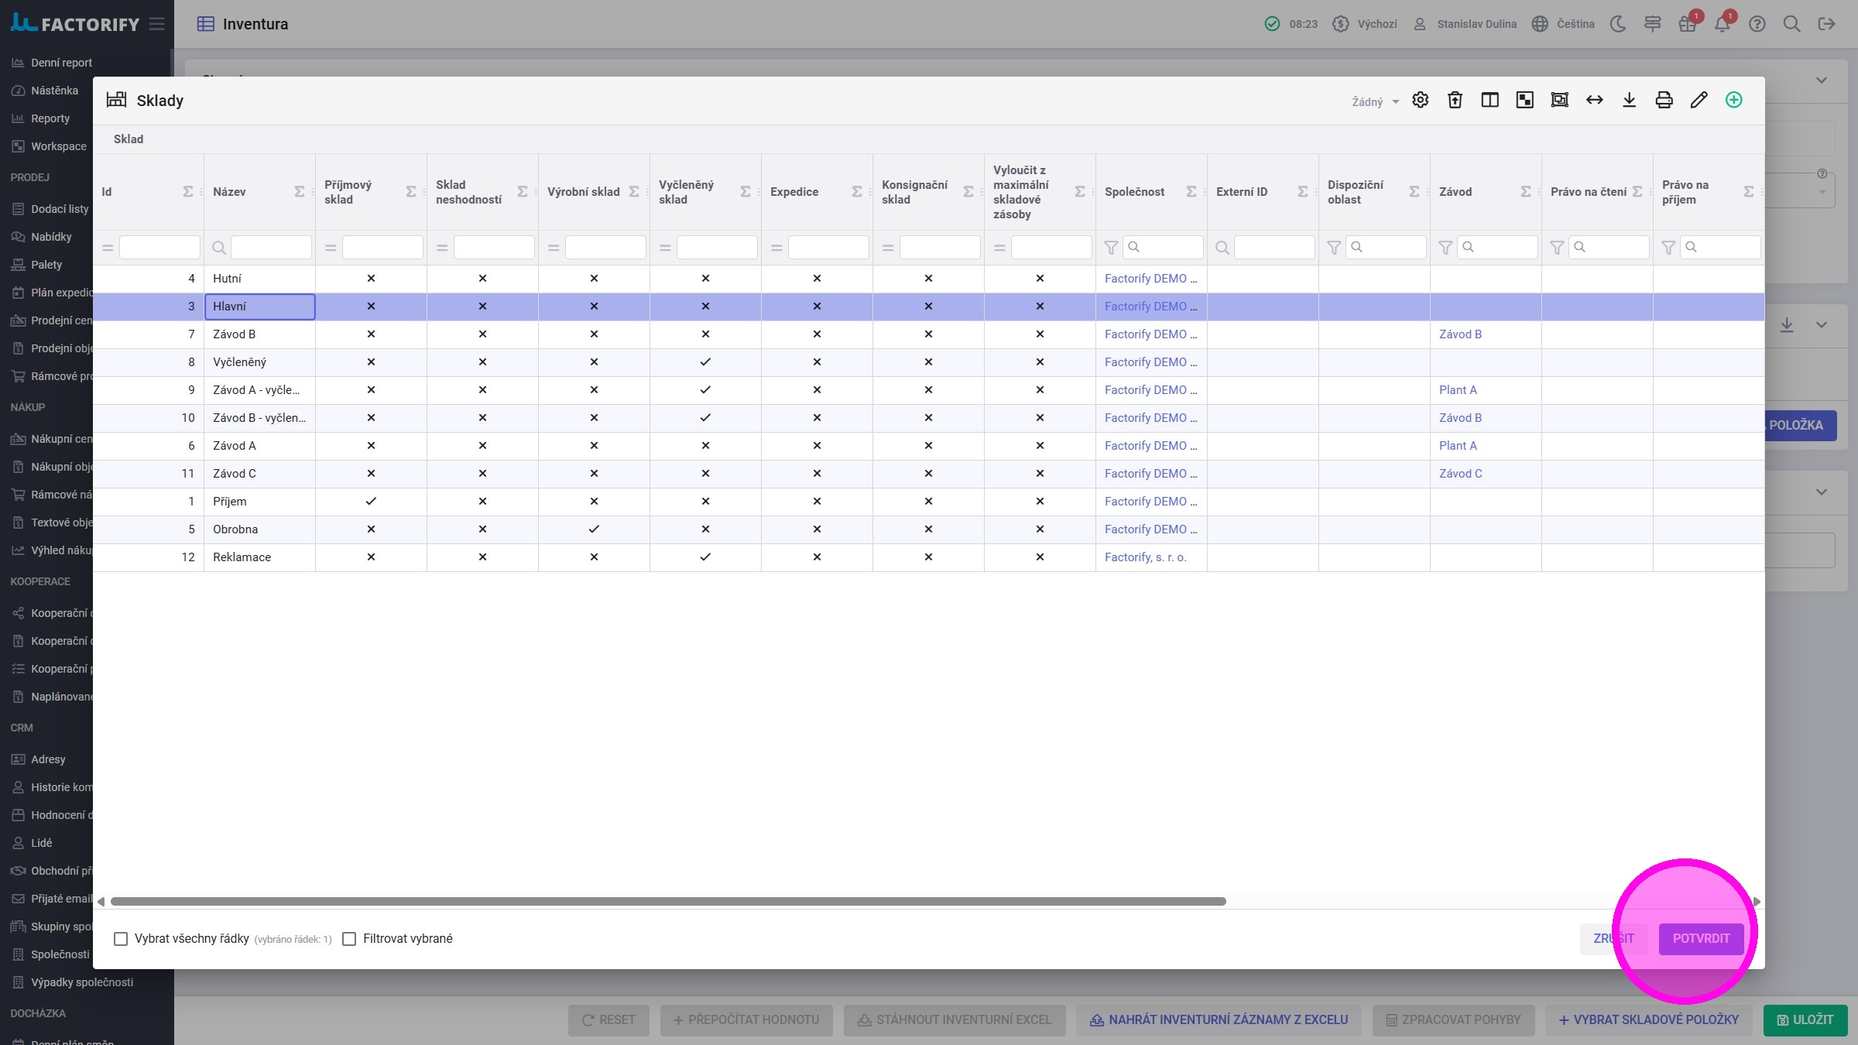
Task: Click the Název column filter input field
Action: pos(271,248)
